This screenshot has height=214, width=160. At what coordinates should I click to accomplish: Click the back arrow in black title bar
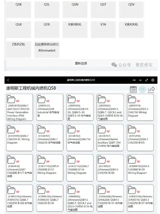pyautogui.click(x=8, y=80)
